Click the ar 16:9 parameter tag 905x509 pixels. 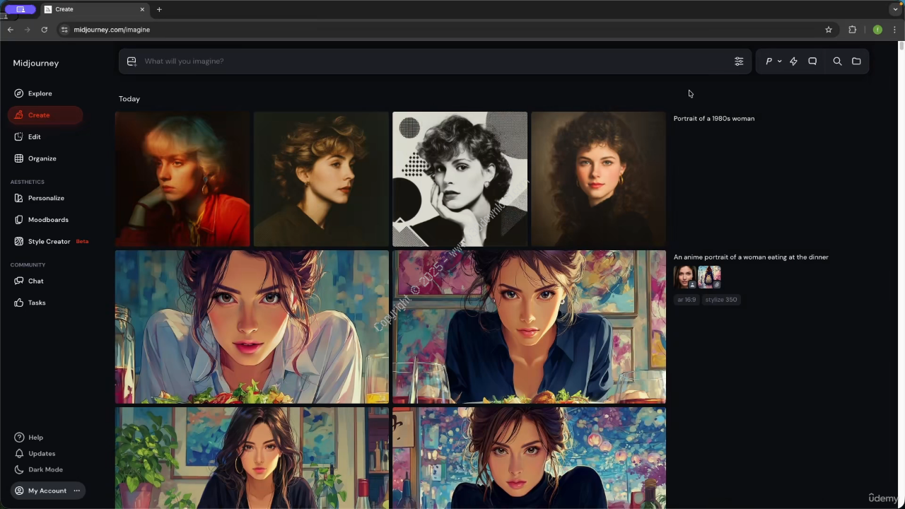(x=687, y=300)
